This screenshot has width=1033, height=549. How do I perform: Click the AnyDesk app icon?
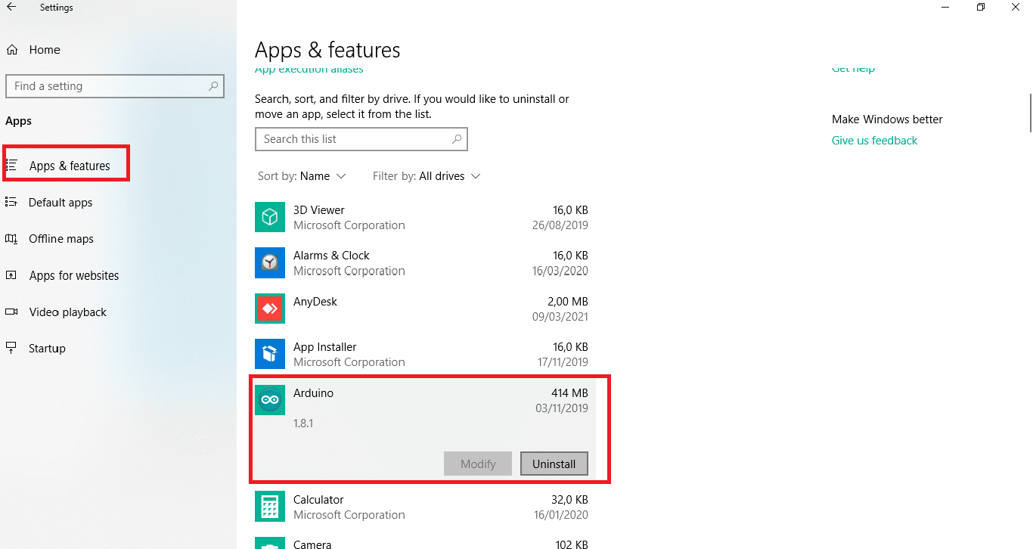pyautogui.click(x=270, y=309)
